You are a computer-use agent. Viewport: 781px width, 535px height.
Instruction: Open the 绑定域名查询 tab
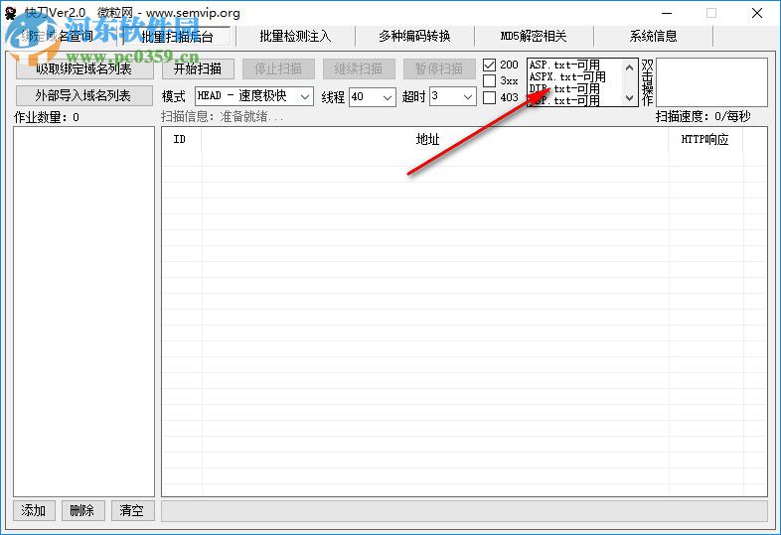58,37
